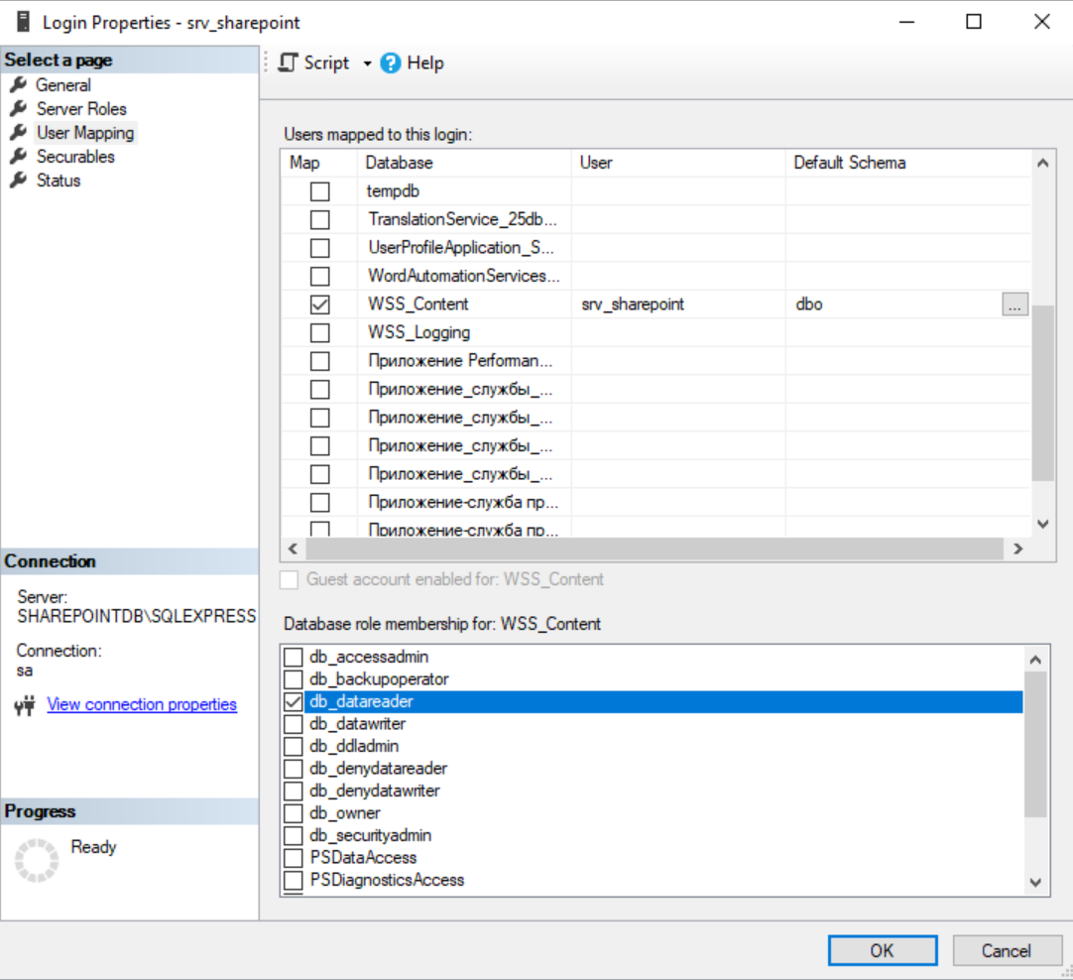Viewport: 1073px width, 980px height.
Task: Select the tempdb database name
Action: pos(393,191)
